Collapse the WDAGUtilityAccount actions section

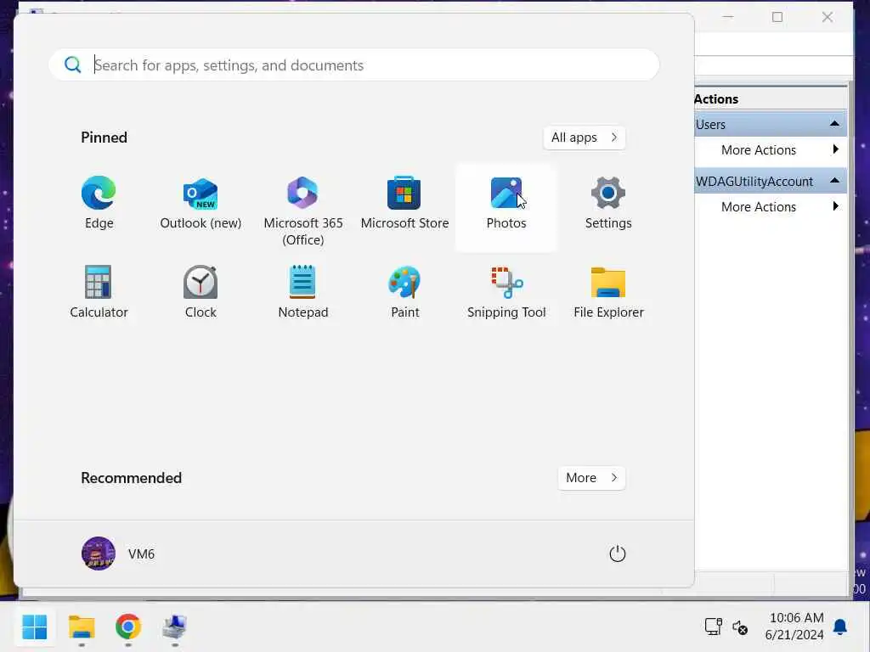coord(834,181)
